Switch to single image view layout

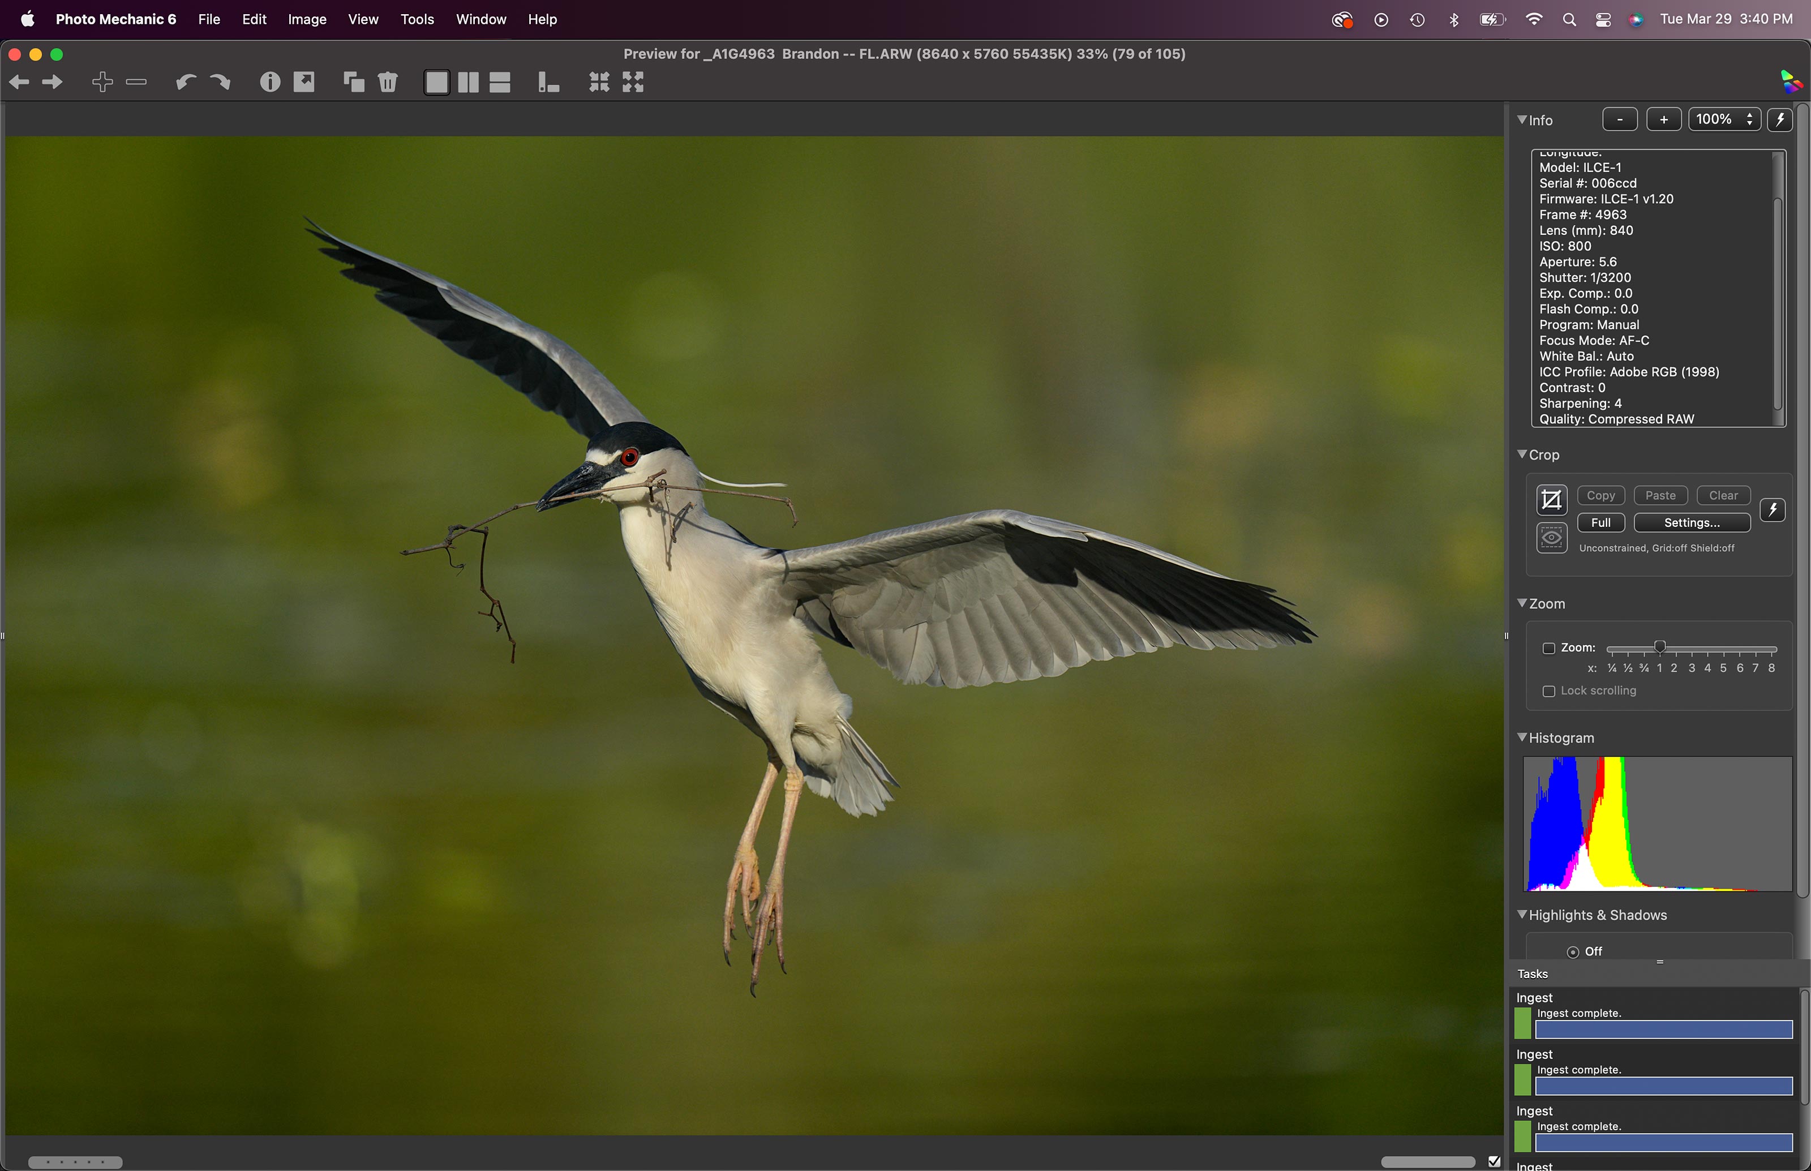[x=436, y=82]
